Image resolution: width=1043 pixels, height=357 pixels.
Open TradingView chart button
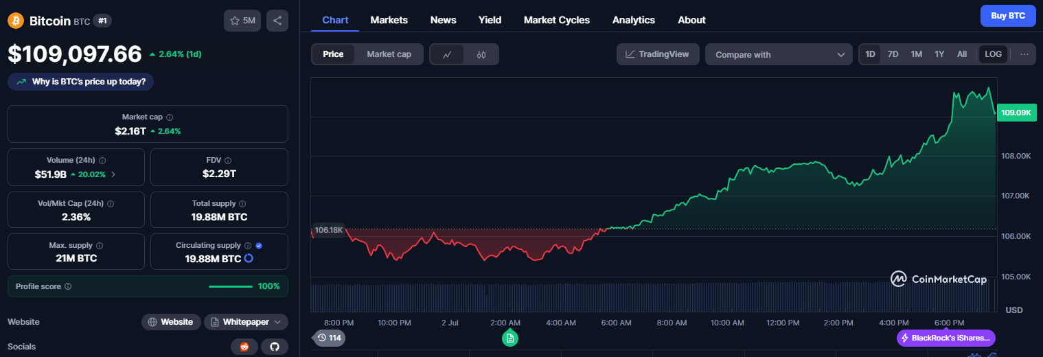coord(658,54)
